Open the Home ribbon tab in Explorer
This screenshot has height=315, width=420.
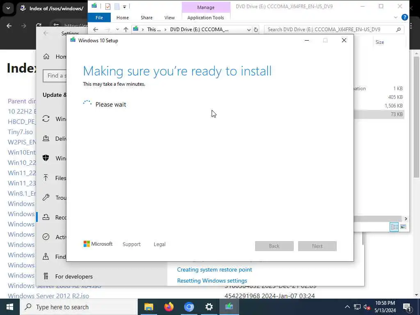(122, 18)
